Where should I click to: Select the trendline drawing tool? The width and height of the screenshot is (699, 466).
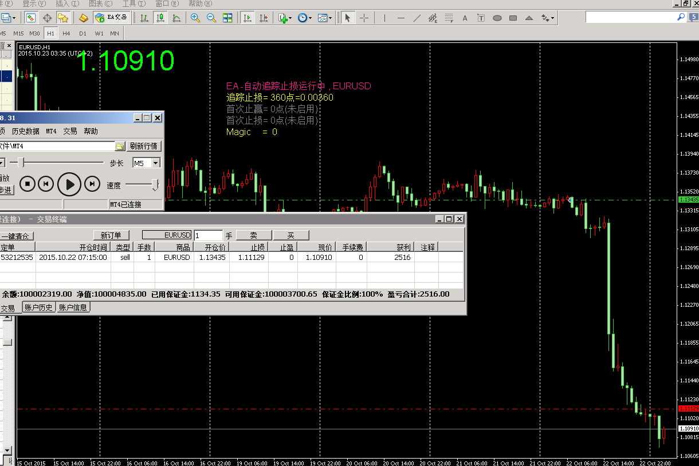418,18
